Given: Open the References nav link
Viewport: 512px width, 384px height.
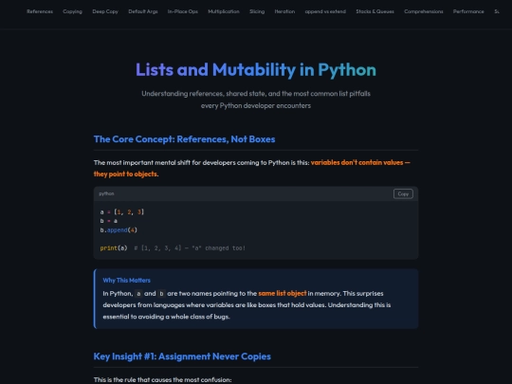Looking at the screenshot, I should [x=40, y=11].
